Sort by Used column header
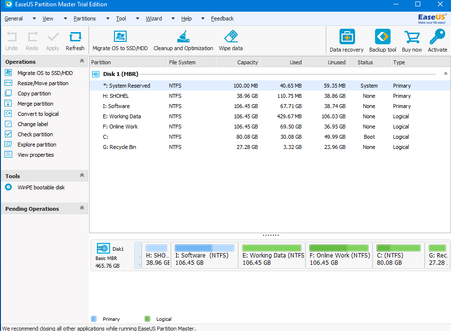 (x=282, y=62)
